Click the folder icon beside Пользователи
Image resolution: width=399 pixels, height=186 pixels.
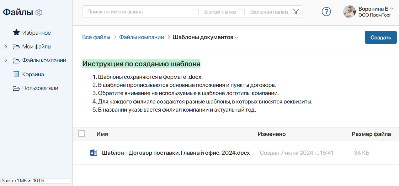pos(16,88)
